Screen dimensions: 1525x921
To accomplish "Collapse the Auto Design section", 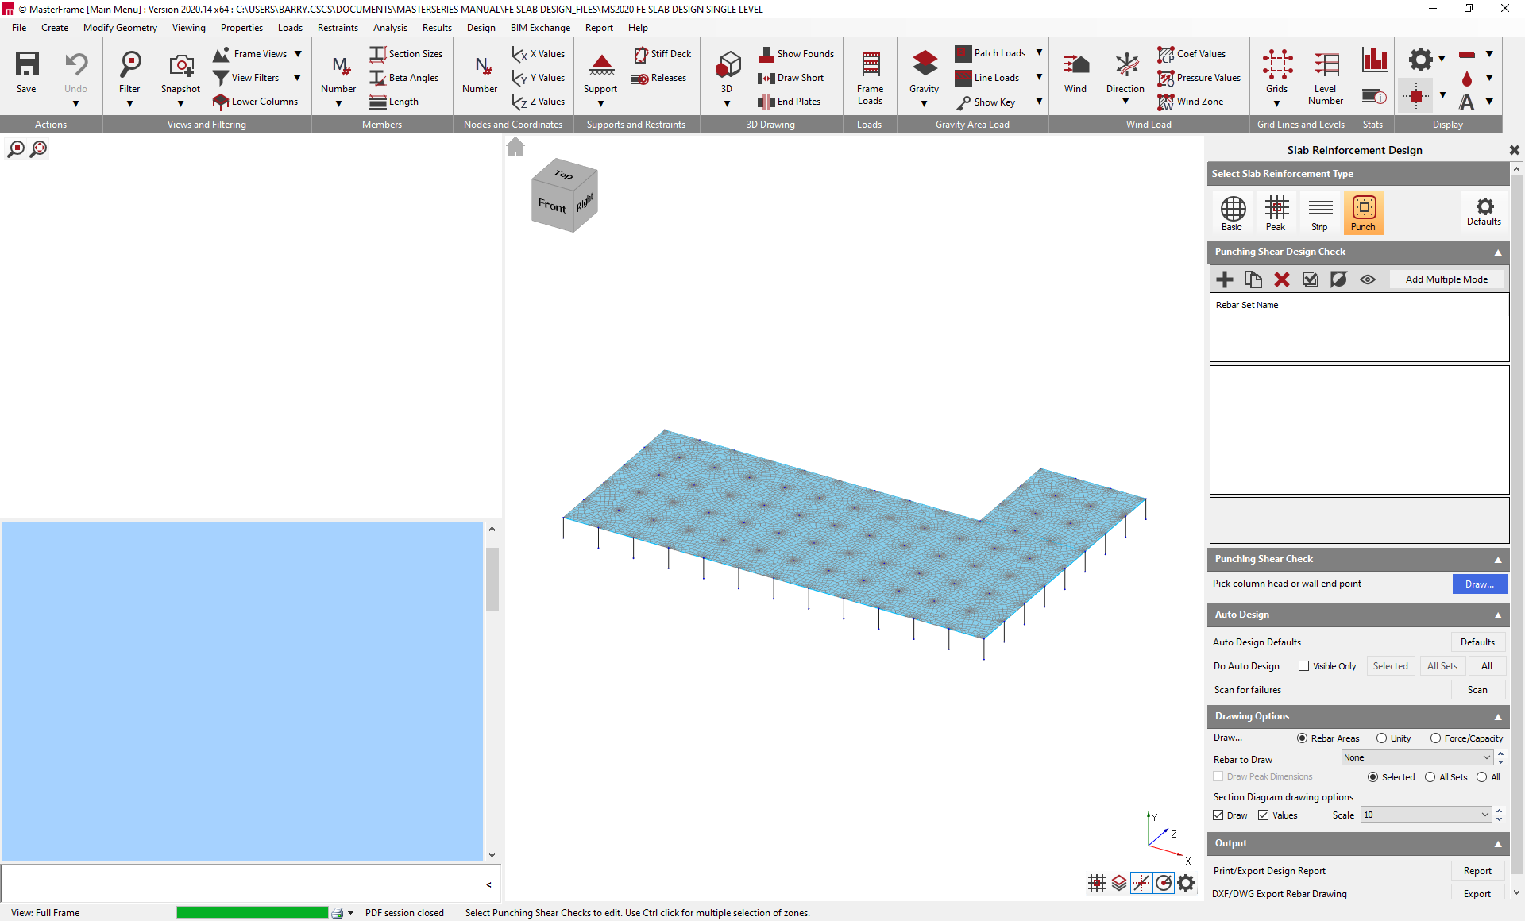I will pyautogui.click(x=1498, y=615).
